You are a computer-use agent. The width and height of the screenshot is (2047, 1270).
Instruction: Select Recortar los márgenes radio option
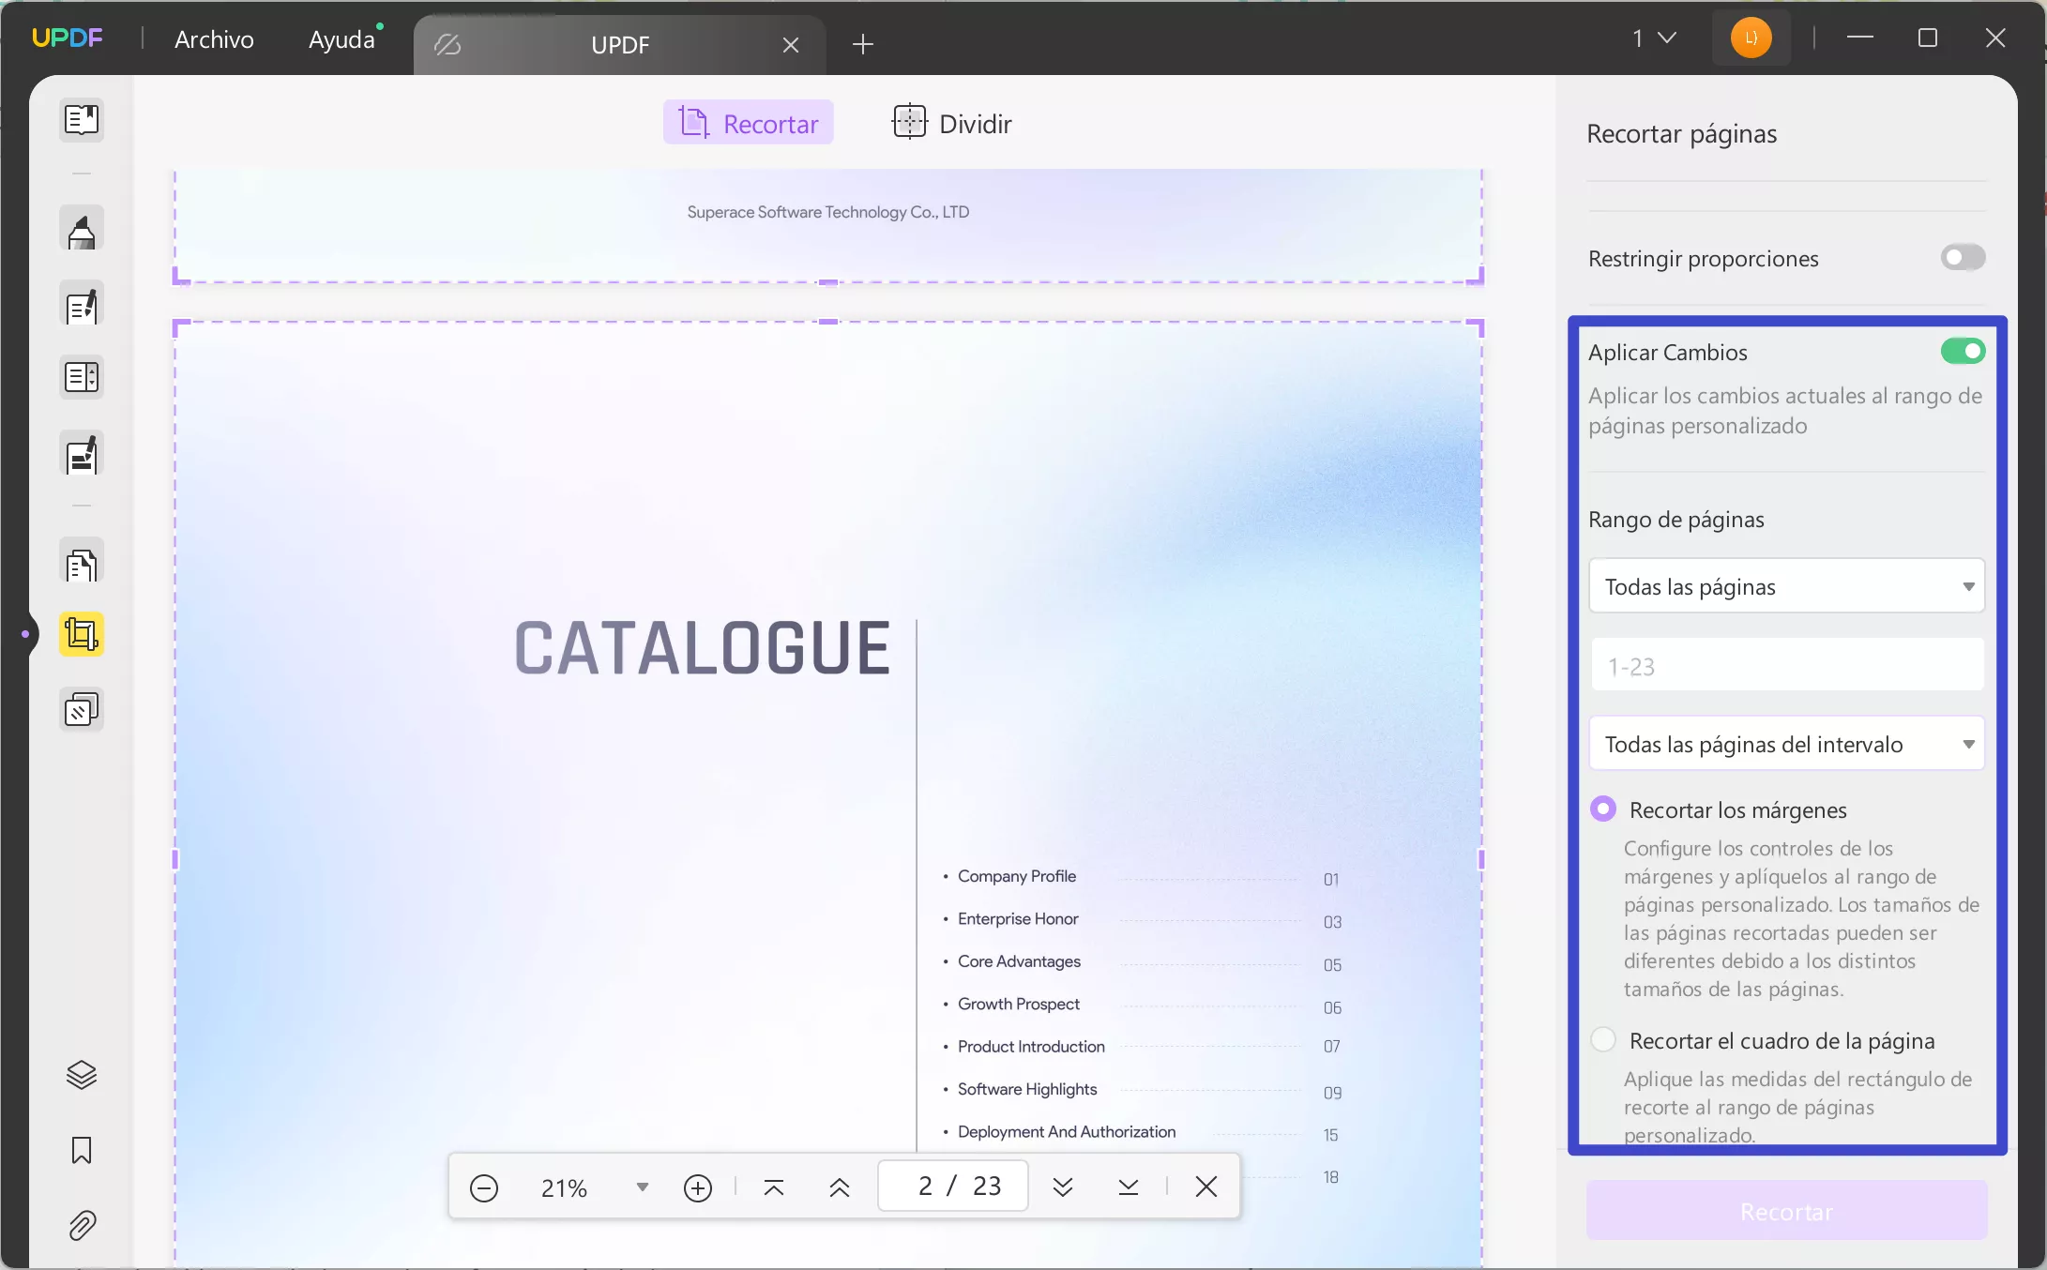click(x=1603, y=809)
